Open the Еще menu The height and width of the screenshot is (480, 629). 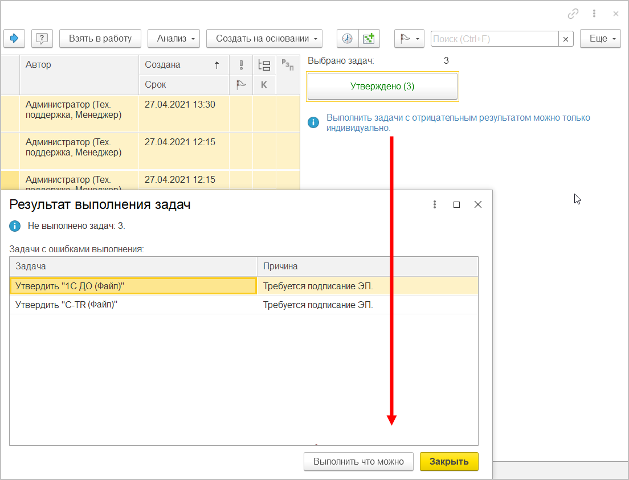pyautogui.click(x=600, y=39)
